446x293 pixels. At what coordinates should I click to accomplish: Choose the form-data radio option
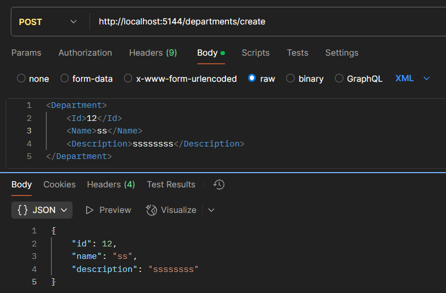pyautogui.click(x=65, y=78)
